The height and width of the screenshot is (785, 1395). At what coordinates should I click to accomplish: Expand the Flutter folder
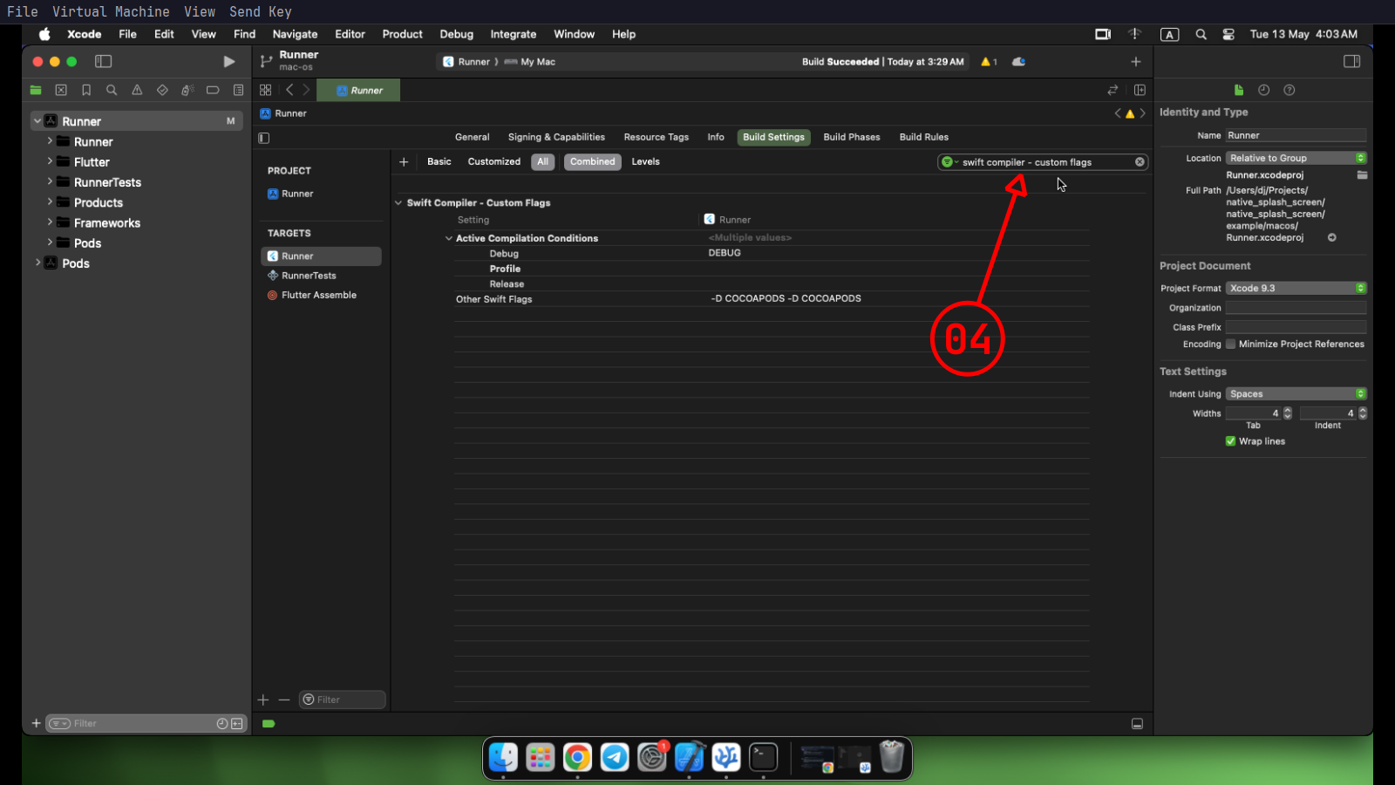click(x=50, y=161)
